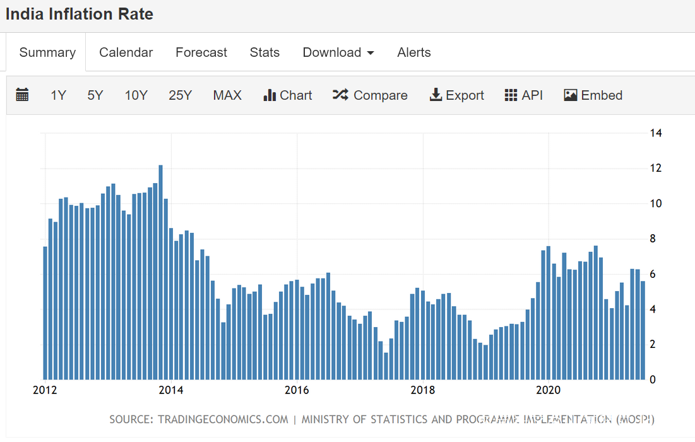Switch chart to 25Y range
The height and width of the screenshot is (442, 695).
pyautogui.click(x=180, y=95)
